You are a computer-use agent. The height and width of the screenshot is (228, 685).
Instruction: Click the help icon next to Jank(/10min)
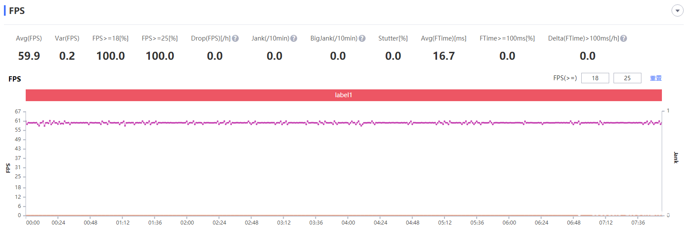coord(294,38)
